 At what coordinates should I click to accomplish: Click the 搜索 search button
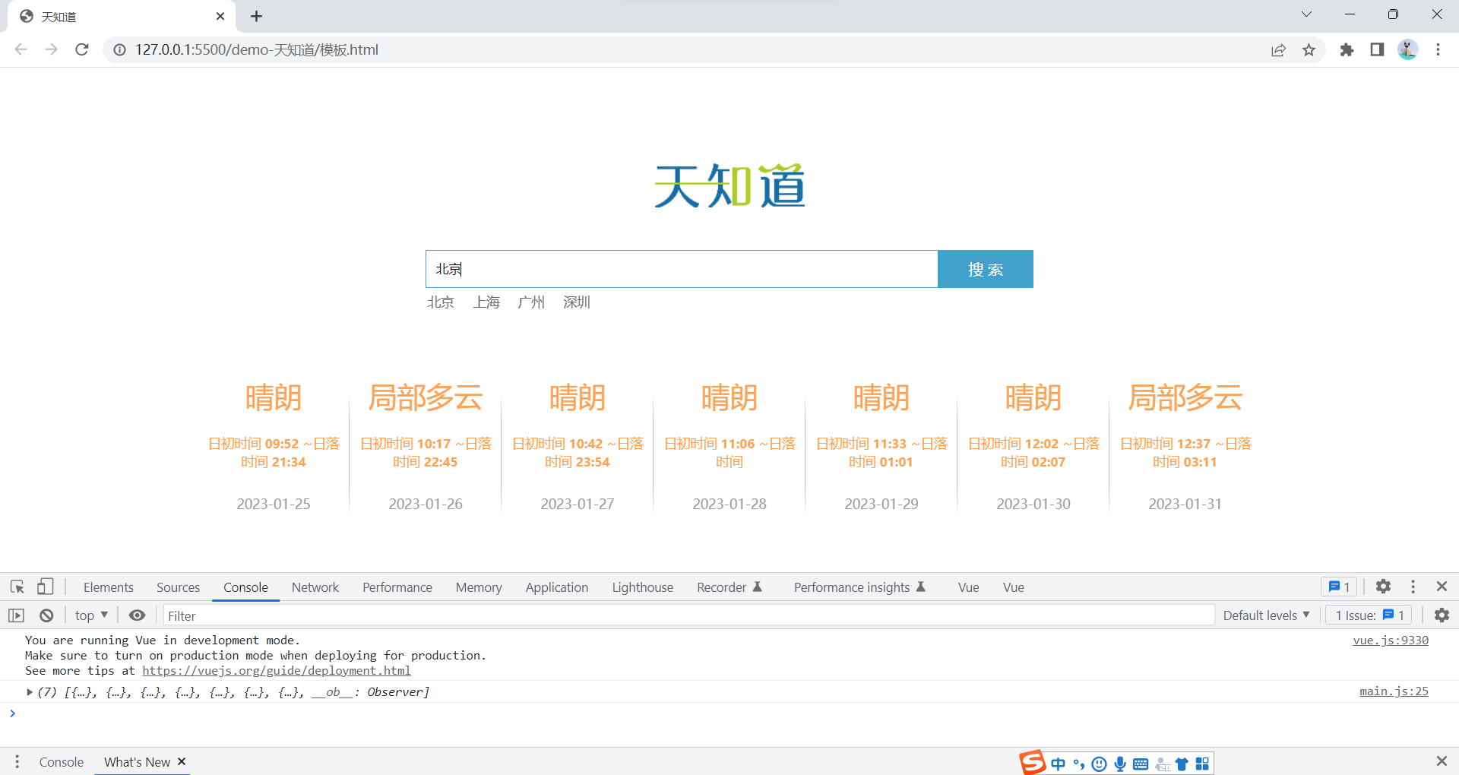click(x=985, y=269)
